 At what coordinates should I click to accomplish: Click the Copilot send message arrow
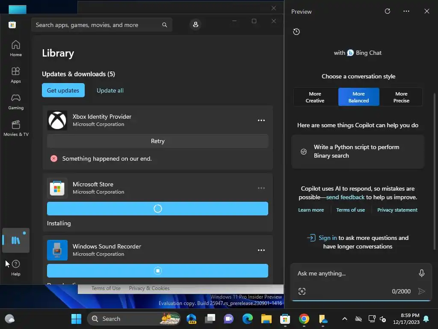tap(421, 291)
